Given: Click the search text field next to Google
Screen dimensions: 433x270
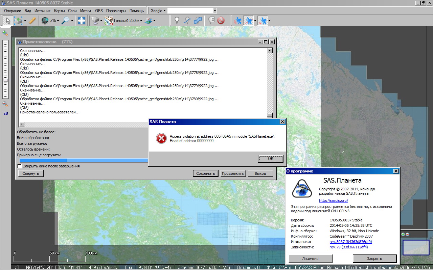Looking at the screenshot, I should [x=190, y=11].
